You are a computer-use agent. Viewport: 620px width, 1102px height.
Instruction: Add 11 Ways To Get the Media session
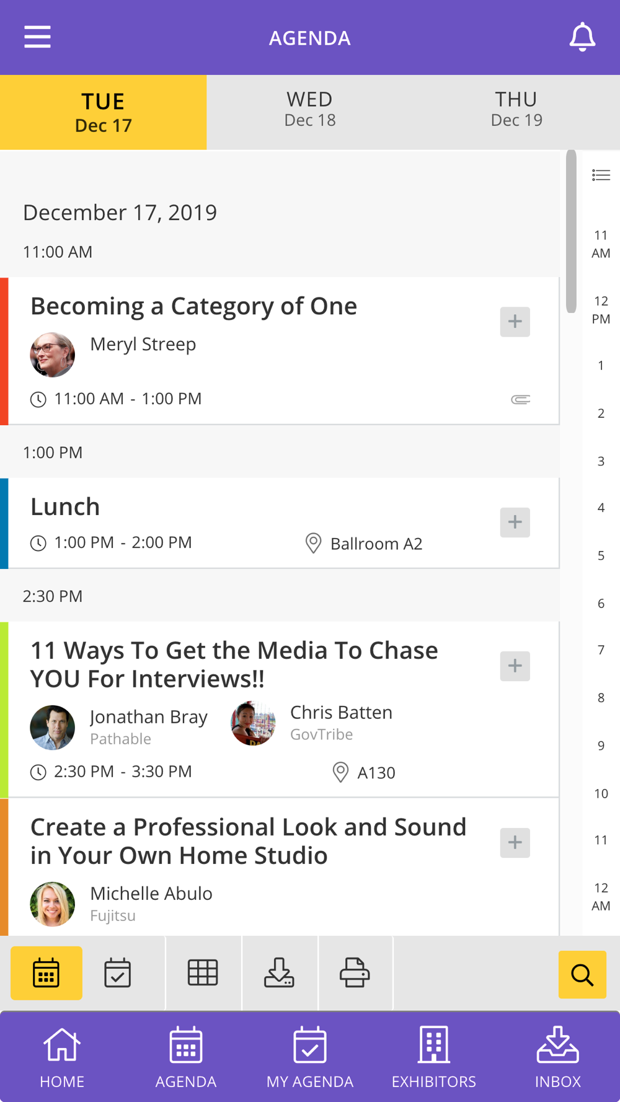click(515, 666)
